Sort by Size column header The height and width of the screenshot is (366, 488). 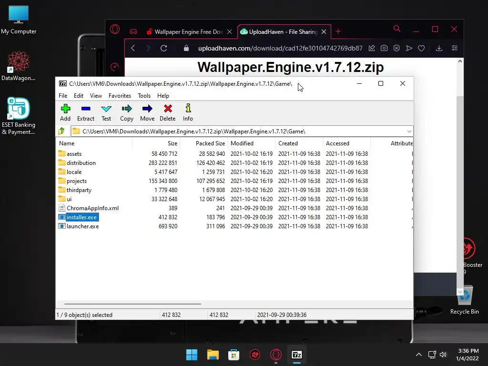156,143
